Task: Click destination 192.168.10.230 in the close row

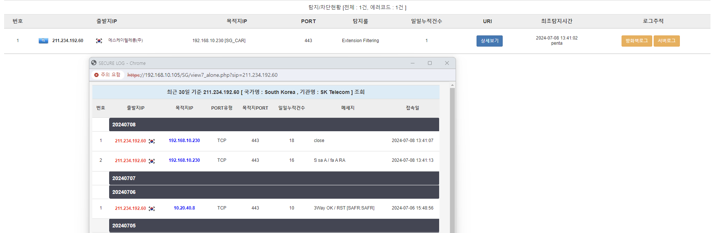Action: pyautogui.click(x=184, y=141)
